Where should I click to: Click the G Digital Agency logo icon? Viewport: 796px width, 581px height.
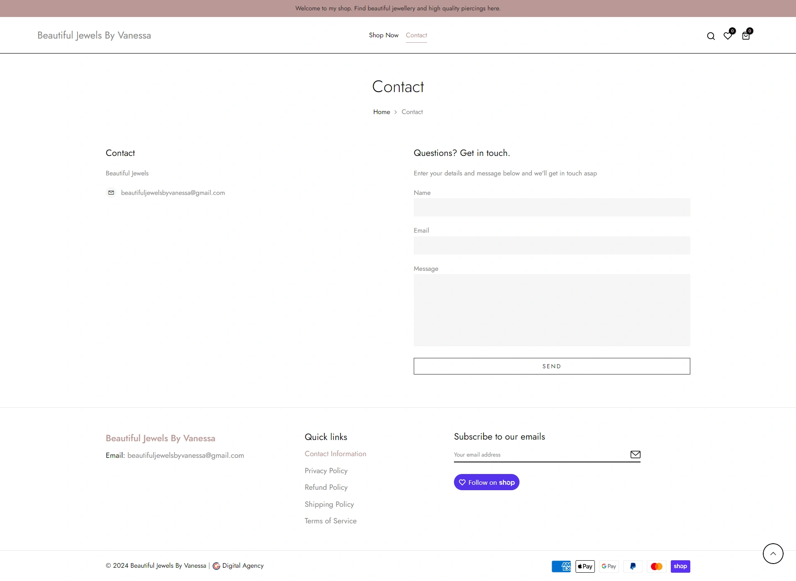(216, 566)
